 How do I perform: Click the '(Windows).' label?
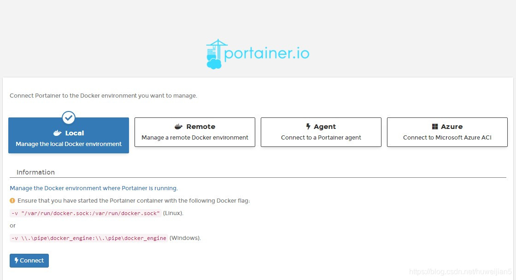(185, 238)
